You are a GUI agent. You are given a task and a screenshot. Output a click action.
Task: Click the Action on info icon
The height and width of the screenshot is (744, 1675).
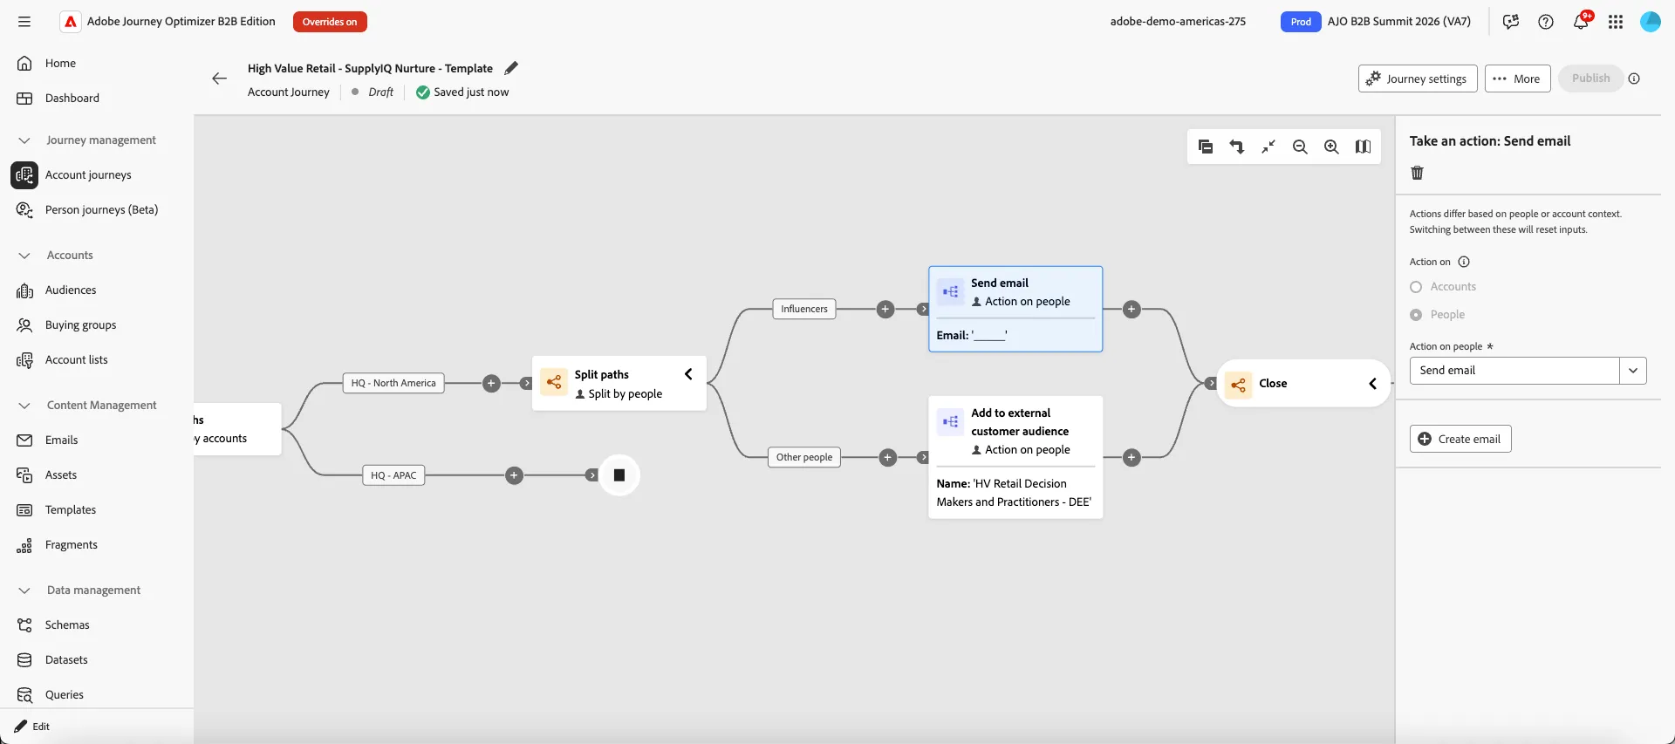click(x=1464, y=262)
